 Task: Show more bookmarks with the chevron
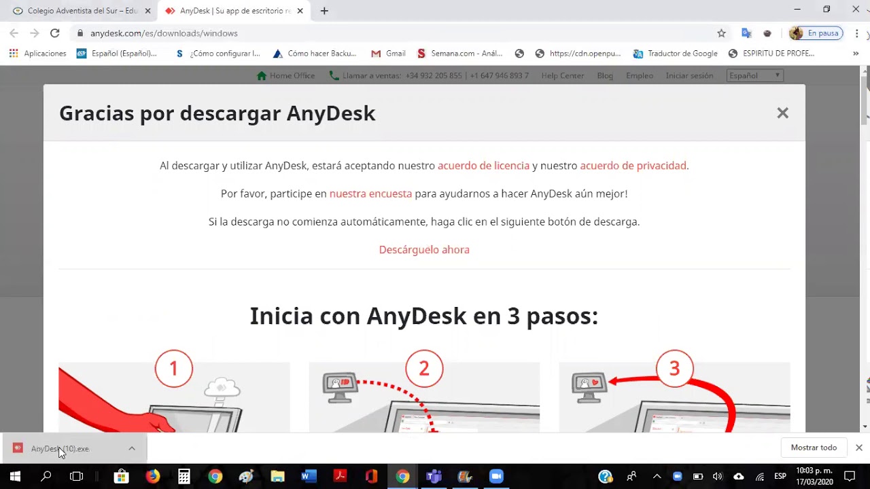[x=856, y=53]
